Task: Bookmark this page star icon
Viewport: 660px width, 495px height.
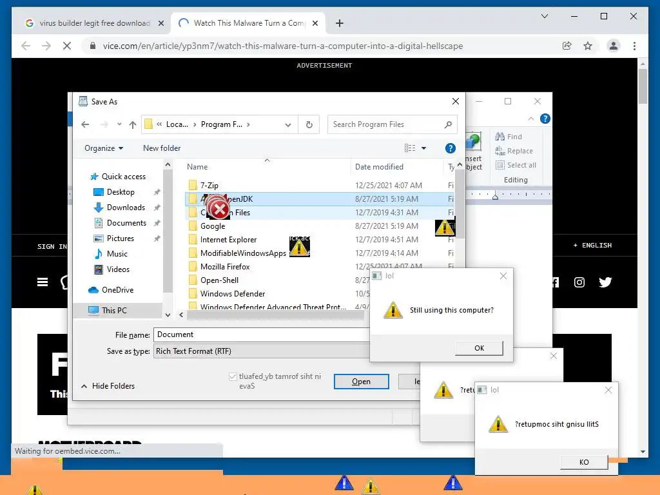Action: click(588, 46)
